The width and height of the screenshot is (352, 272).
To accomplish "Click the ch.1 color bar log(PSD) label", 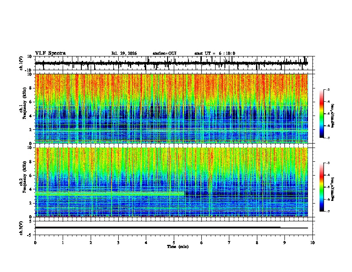I will click(333, 116).
